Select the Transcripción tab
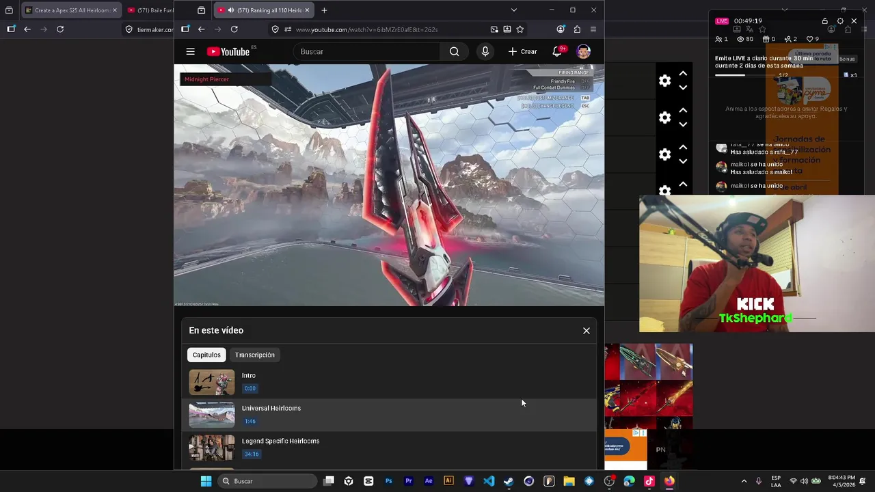Image resolution: width=875 pixels, height=492 pixels. pyautogui.click(x=255, y=355)
